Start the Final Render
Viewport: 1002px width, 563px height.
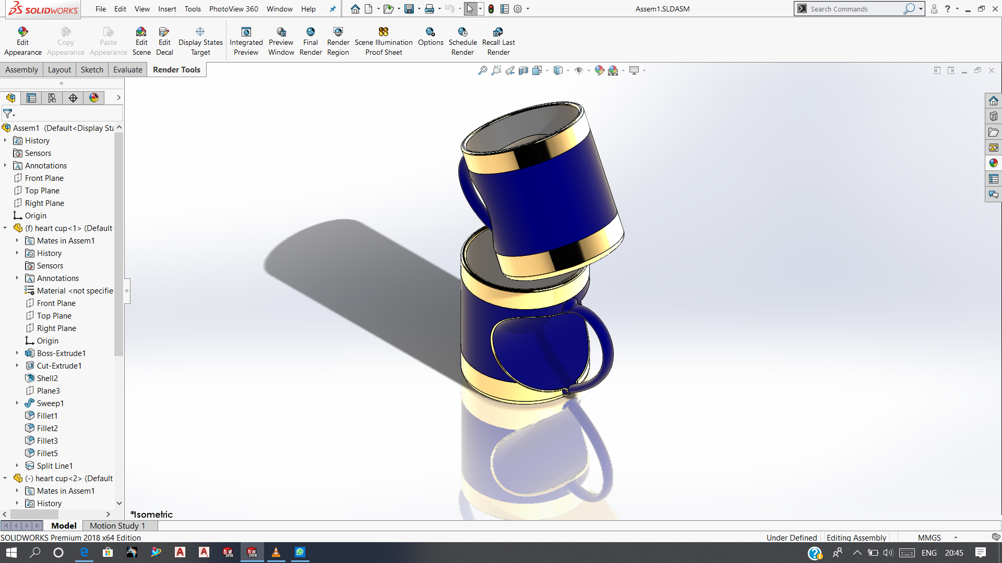click(x=311, y=41)
